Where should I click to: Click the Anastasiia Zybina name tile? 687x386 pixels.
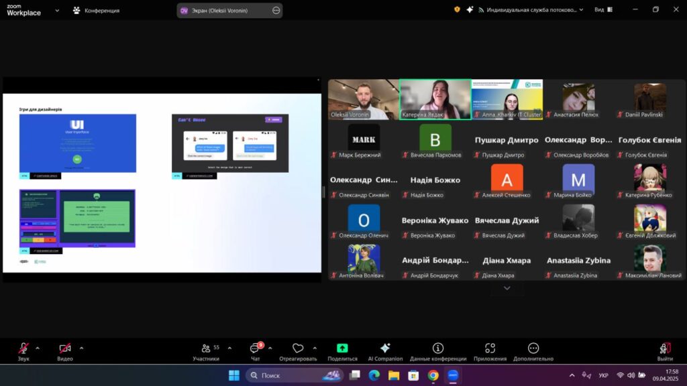(578, 261)
